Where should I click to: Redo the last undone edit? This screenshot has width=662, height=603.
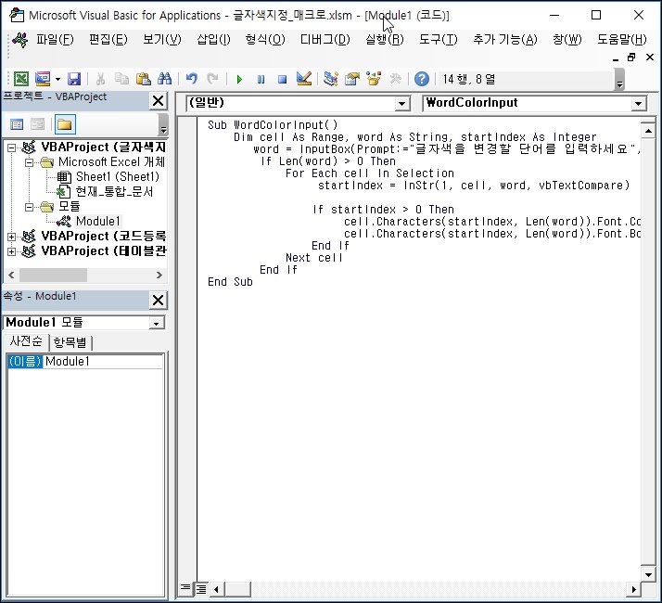coord(213,79)
